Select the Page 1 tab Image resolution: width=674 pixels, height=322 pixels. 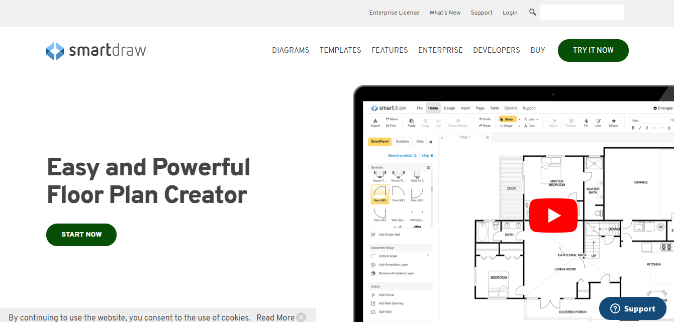464,137
